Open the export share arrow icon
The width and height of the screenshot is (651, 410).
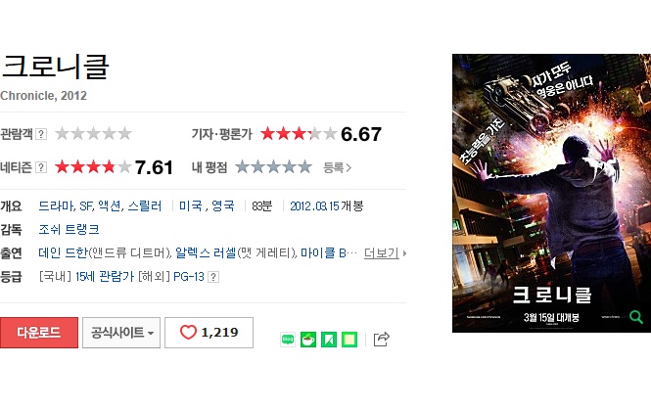381,339
